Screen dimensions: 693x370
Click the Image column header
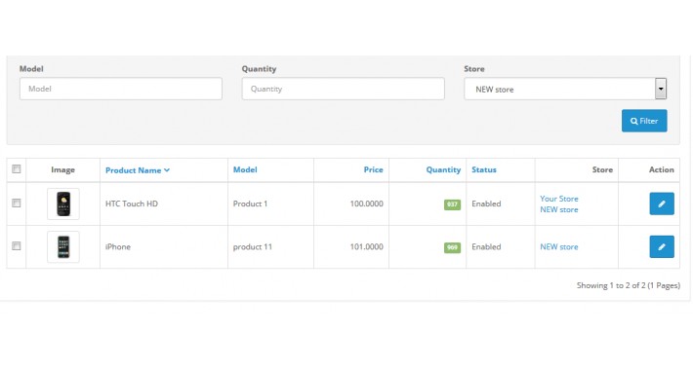(62, 169)
